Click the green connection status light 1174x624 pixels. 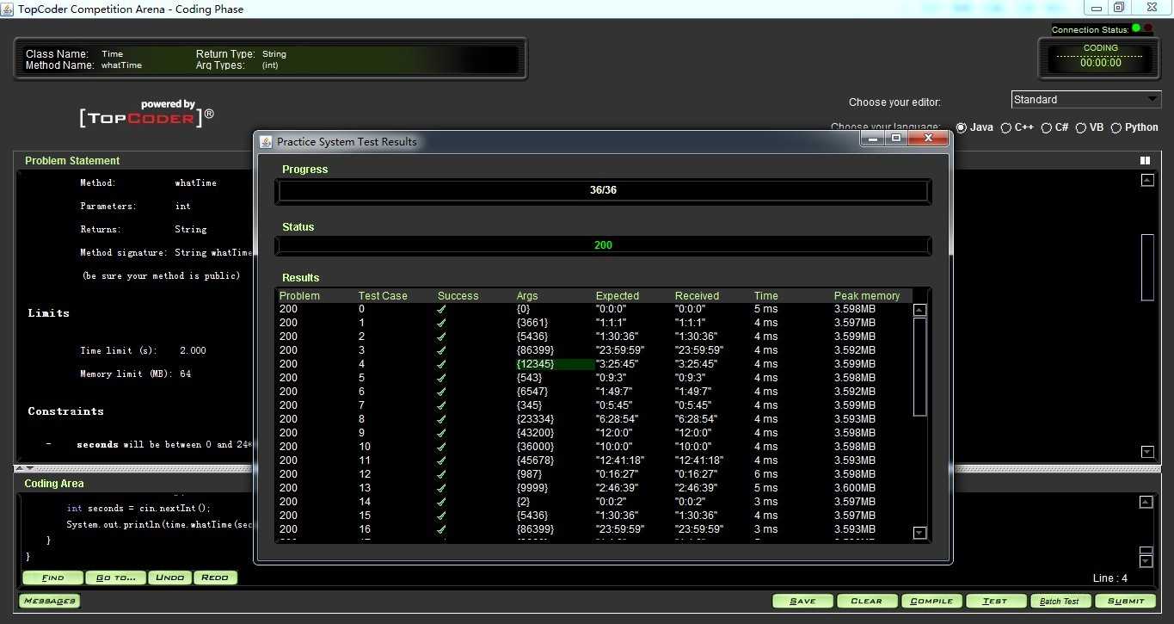pyautogui.click(x=1136, y=28)
